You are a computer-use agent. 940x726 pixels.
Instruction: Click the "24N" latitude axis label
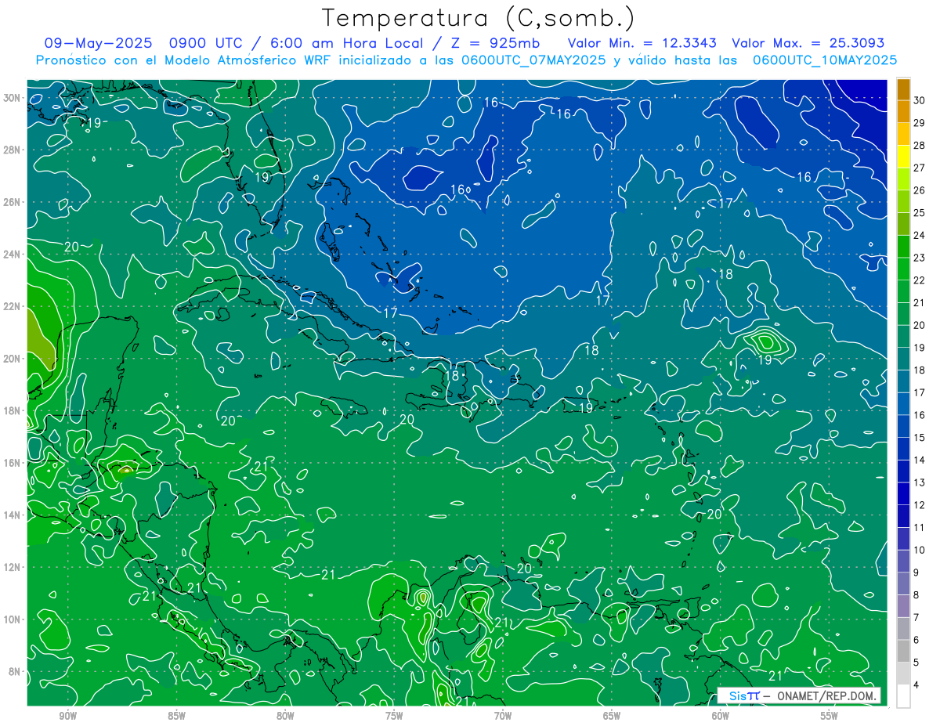coord(13,255)
